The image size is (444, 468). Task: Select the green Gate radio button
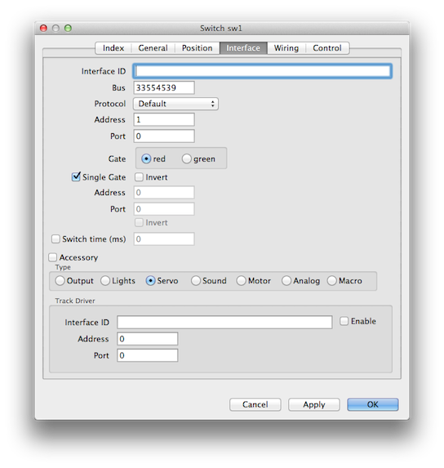coord(187,158)
